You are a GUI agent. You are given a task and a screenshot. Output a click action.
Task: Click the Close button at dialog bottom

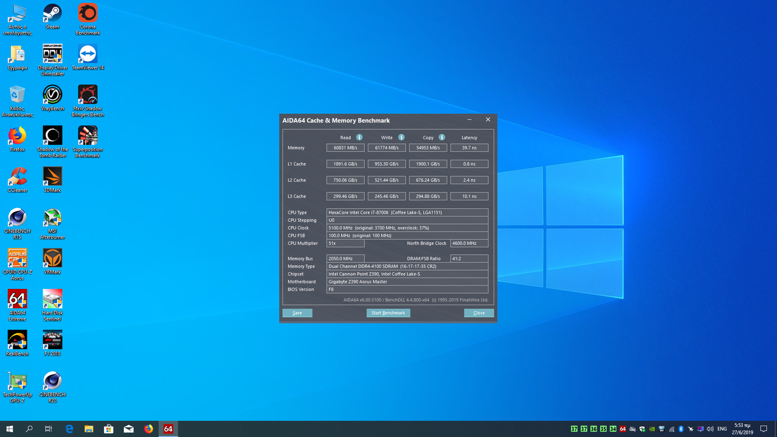pyautogui.click(x=479, y=313)
